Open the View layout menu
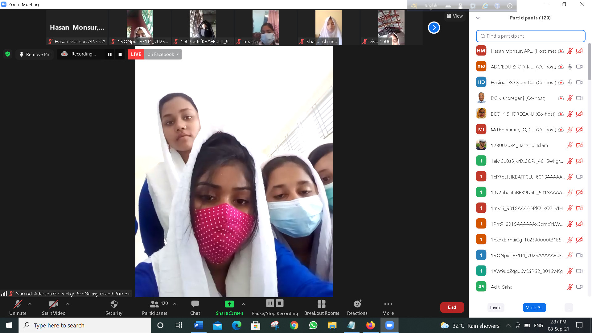The image size is (592, 333). click(x=455, y=16)
